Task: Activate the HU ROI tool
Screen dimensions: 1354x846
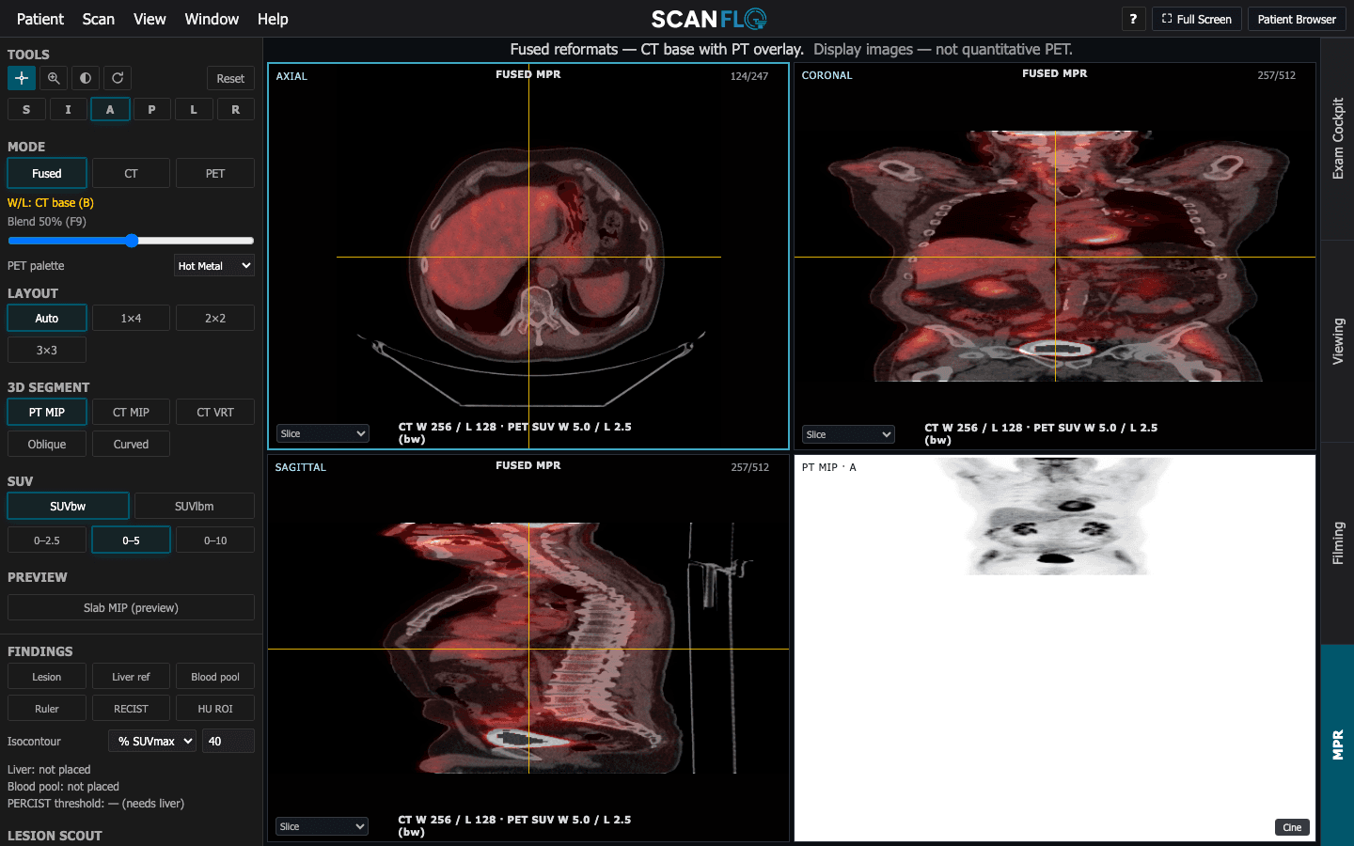Action: [x=215, y=709]
